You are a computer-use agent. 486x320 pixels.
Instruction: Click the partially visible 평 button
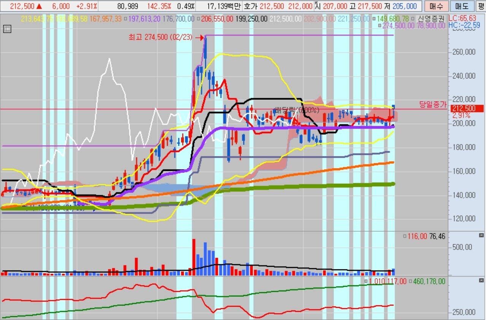click(481, 6)
